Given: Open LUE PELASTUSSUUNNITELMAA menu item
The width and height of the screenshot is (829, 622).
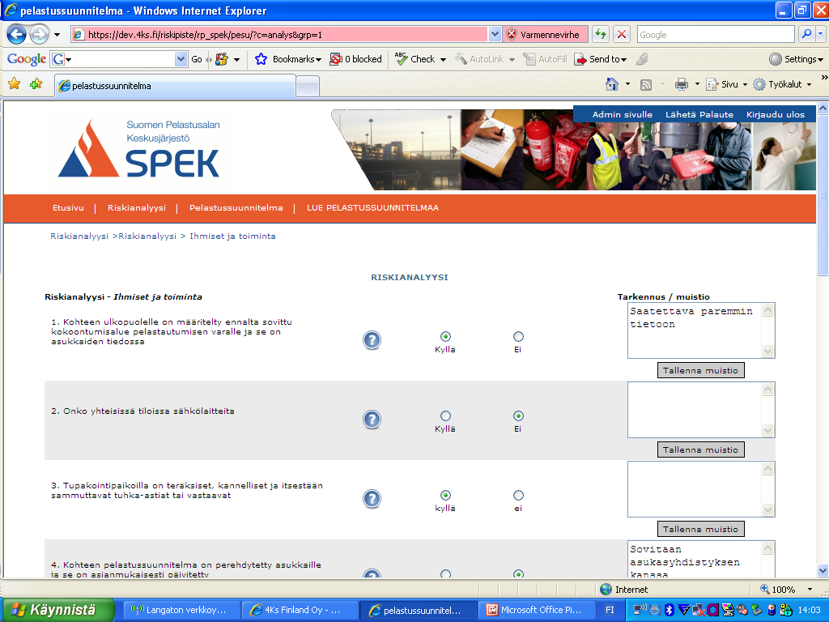Looking at the screenshot, I should click(x=372, y=208).
